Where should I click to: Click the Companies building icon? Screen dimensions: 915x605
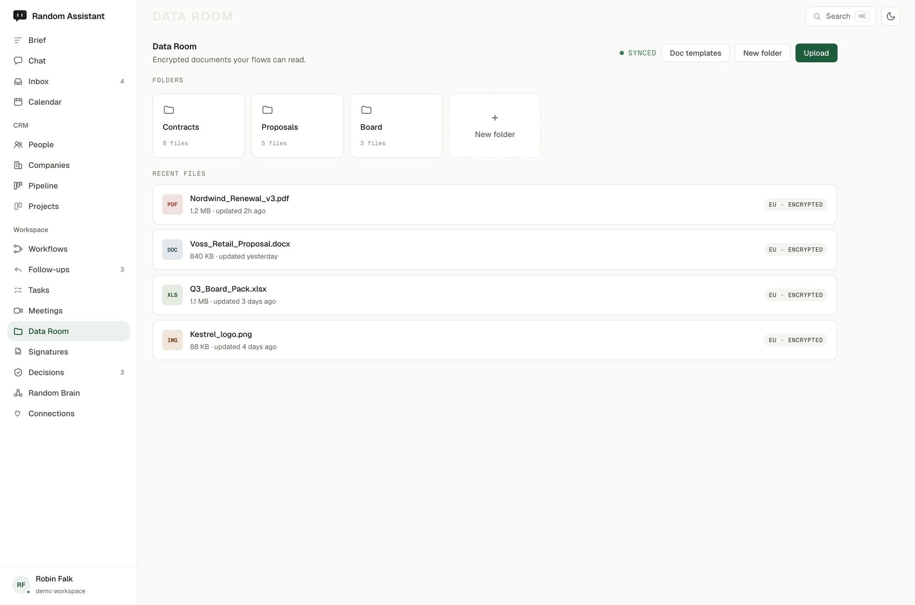[x=18, y=165]
